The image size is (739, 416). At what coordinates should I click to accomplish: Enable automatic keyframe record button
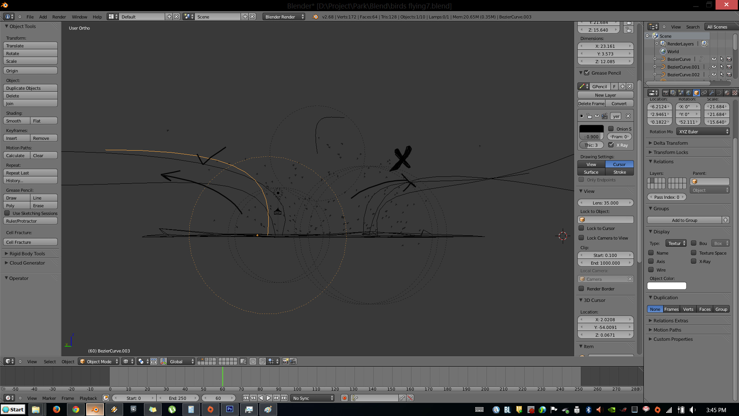click(x=344, y=398)
